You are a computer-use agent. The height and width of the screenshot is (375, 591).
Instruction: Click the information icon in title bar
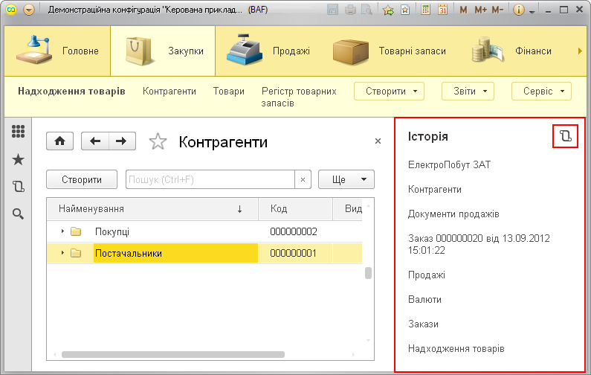519,10
